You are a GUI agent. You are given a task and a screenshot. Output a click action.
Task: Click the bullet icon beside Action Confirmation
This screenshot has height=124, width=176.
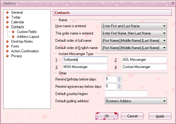pos(7,51)
